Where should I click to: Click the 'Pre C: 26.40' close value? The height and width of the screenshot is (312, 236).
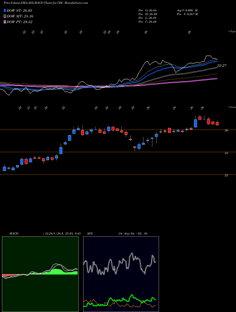coord(148,22)
